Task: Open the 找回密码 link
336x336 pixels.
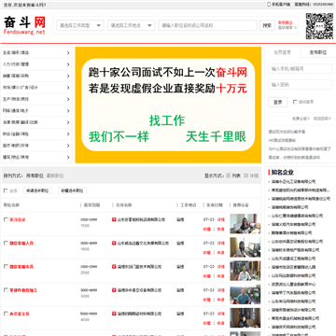Action: click(x=322, y=119)
